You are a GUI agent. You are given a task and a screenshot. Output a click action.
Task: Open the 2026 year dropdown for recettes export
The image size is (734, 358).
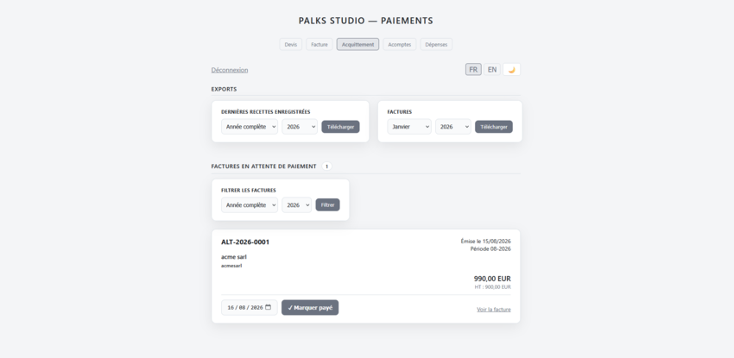(300, 127)
